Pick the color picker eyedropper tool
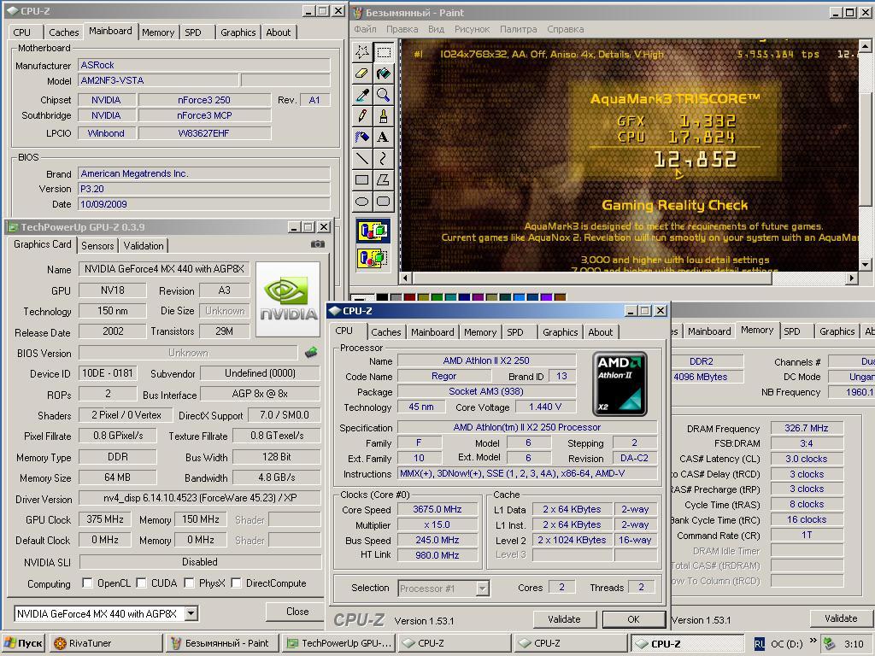Screen dimensions: 875x656 point(362,94)
